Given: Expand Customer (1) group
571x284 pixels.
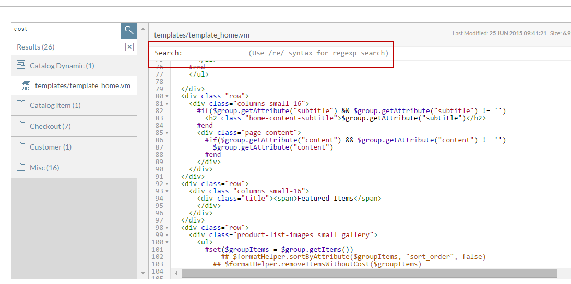Looking at the screenshot, I should pos(74,147).
